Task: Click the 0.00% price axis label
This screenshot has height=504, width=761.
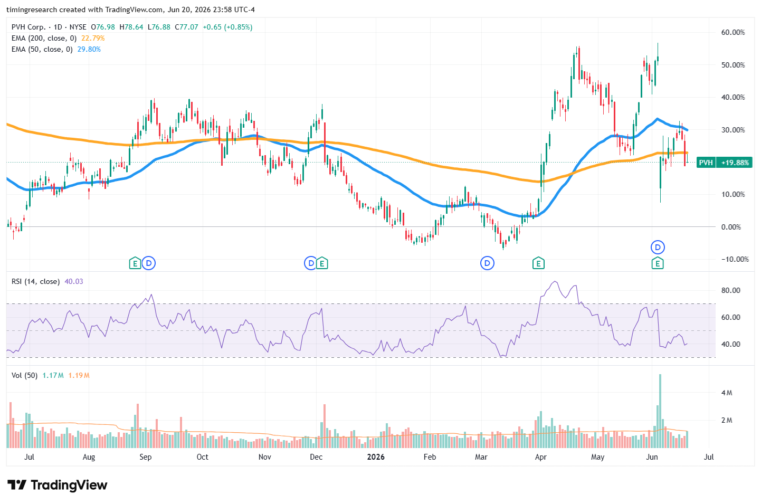Action: (x=731, y=227)
